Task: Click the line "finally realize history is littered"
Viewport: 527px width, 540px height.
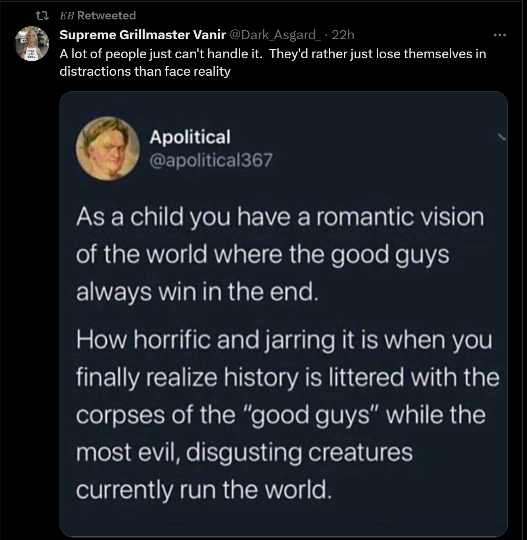Action: tap(287, 377)
